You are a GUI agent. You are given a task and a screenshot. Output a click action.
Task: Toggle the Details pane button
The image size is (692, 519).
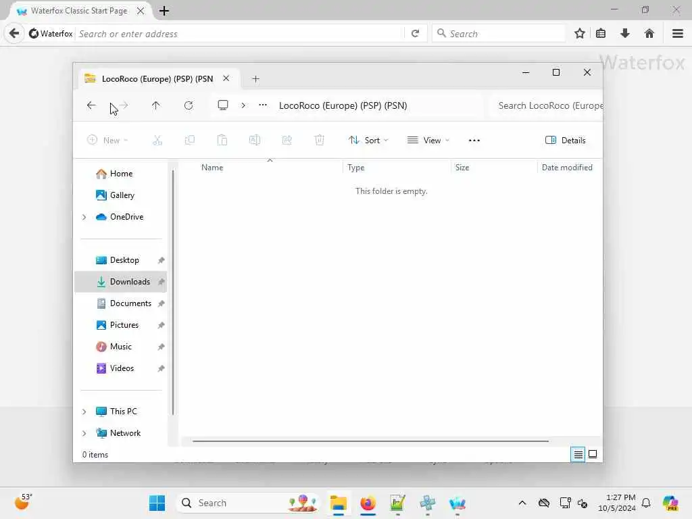coord(566,141)
